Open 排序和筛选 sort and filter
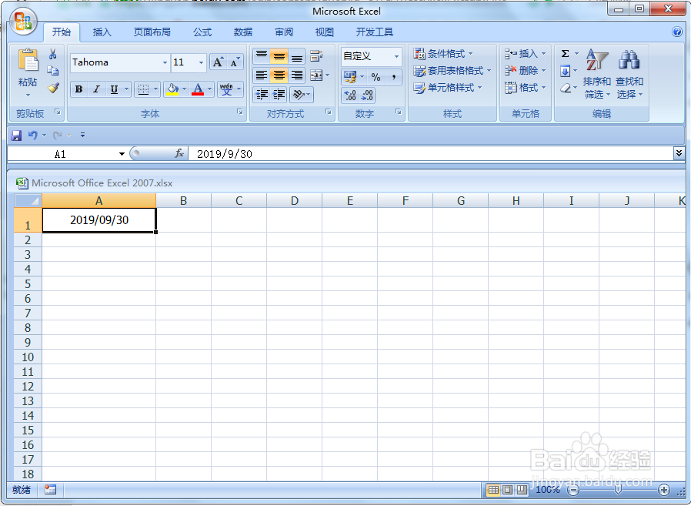The height and width of the screenshot is (506, 691). click(597, 74)
